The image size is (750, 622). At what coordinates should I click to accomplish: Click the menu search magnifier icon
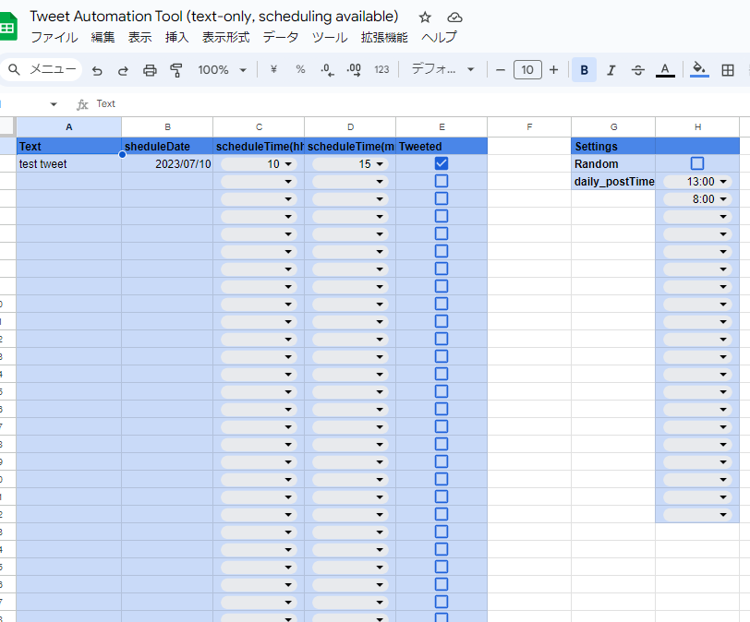(x=15, y=70)
